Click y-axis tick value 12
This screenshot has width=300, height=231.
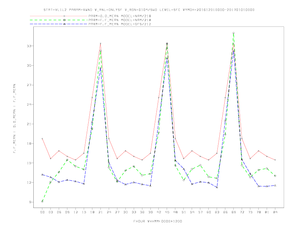[x=29, y=183]
